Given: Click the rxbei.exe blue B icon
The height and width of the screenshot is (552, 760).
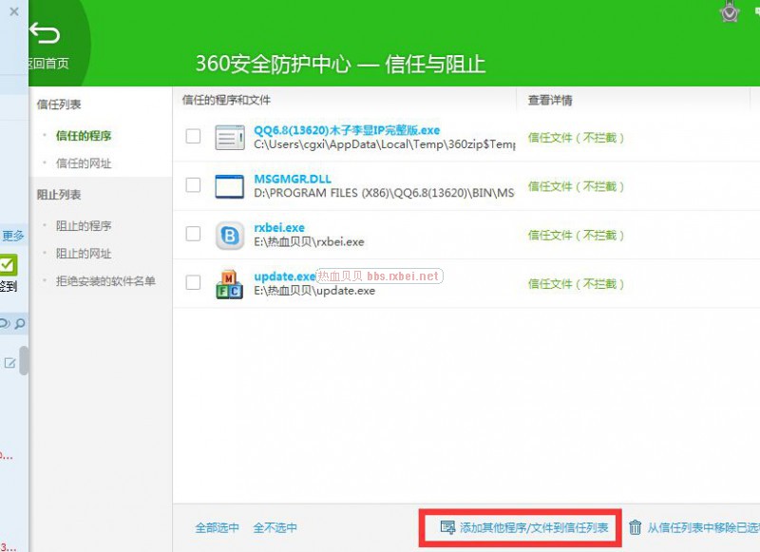Looking at the screenshot, I should [x=230, y=235].
